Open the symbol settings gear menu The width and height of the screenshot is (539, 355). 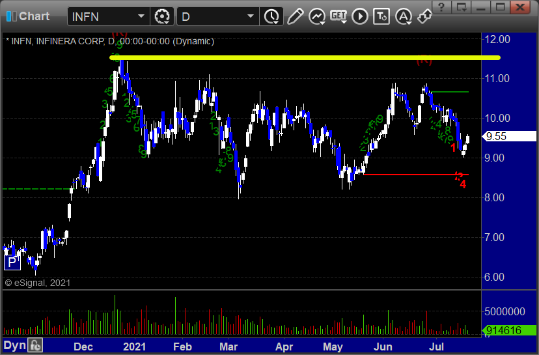[x=162, y=16]
